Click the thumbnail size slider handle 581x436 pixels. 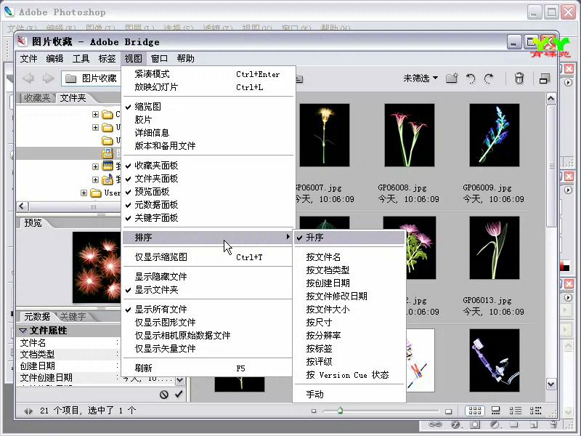[x=340, y=411]
